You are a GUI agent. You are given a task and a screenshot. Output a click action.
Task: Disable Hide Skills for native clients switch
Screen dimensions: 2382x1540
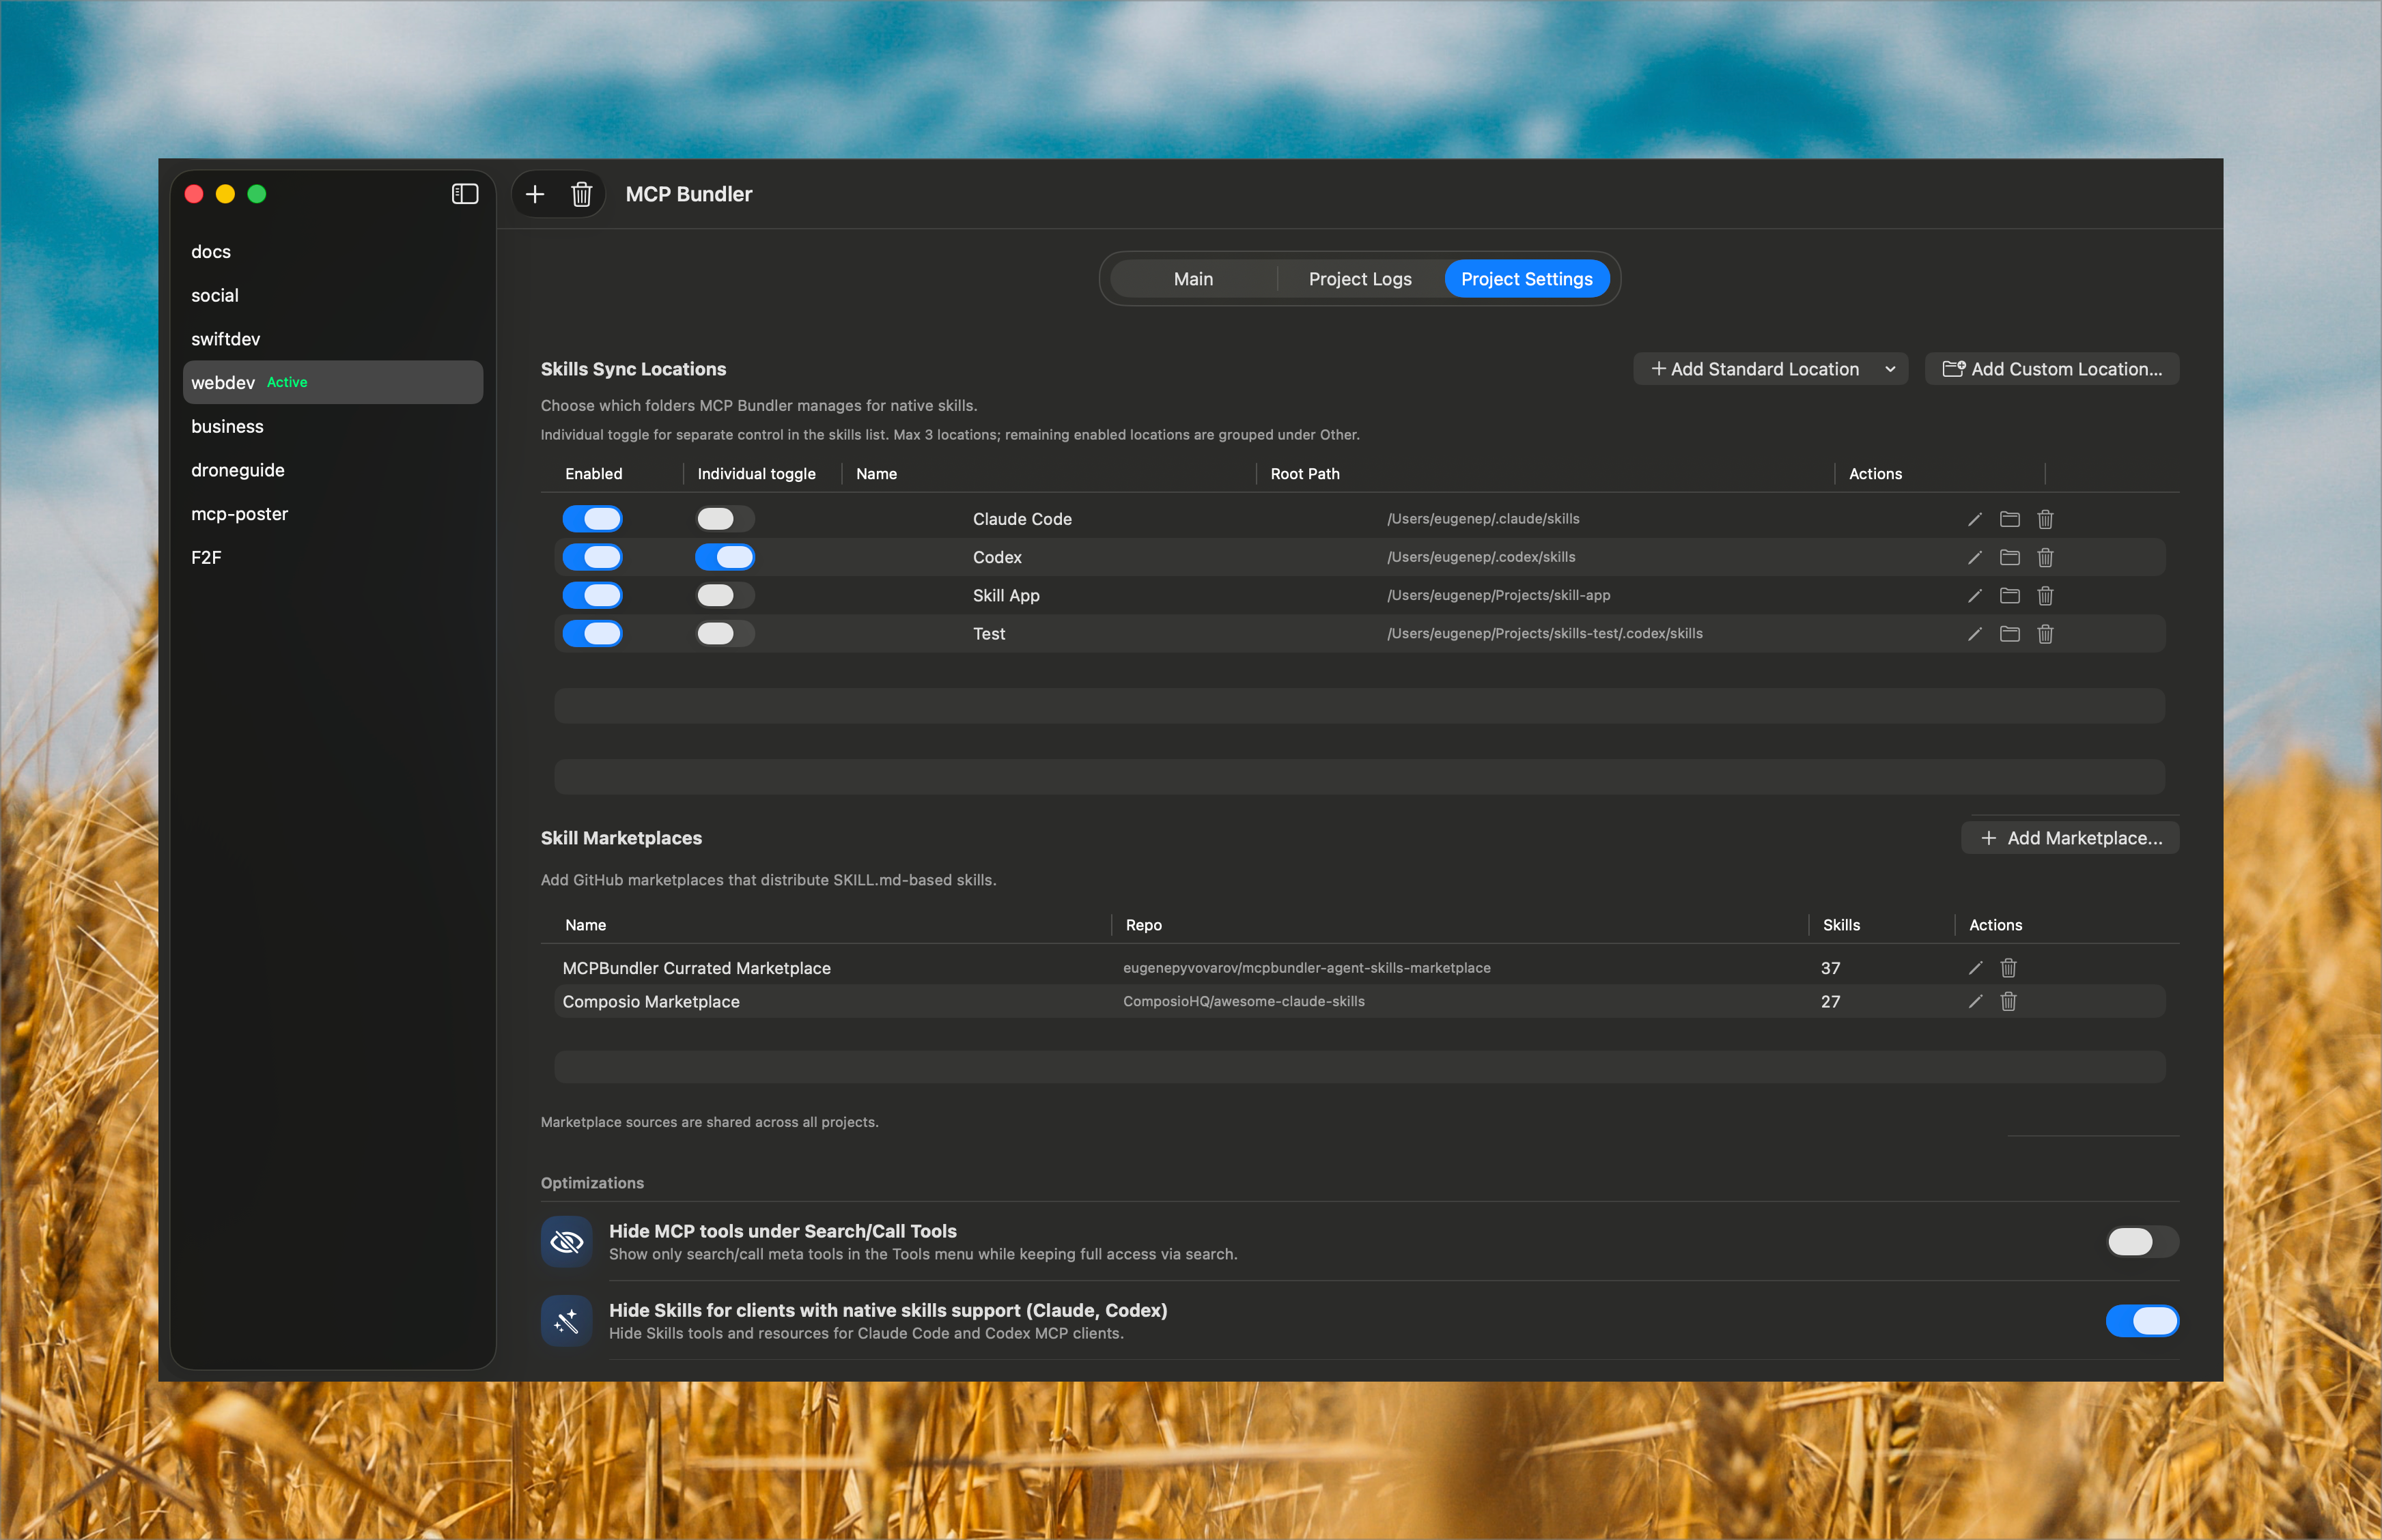point(2142,1321)
